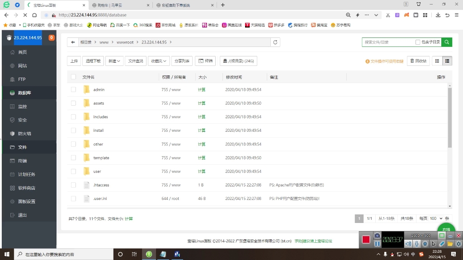Click the browser zoom magnifier icon

(x=349, y=15)
